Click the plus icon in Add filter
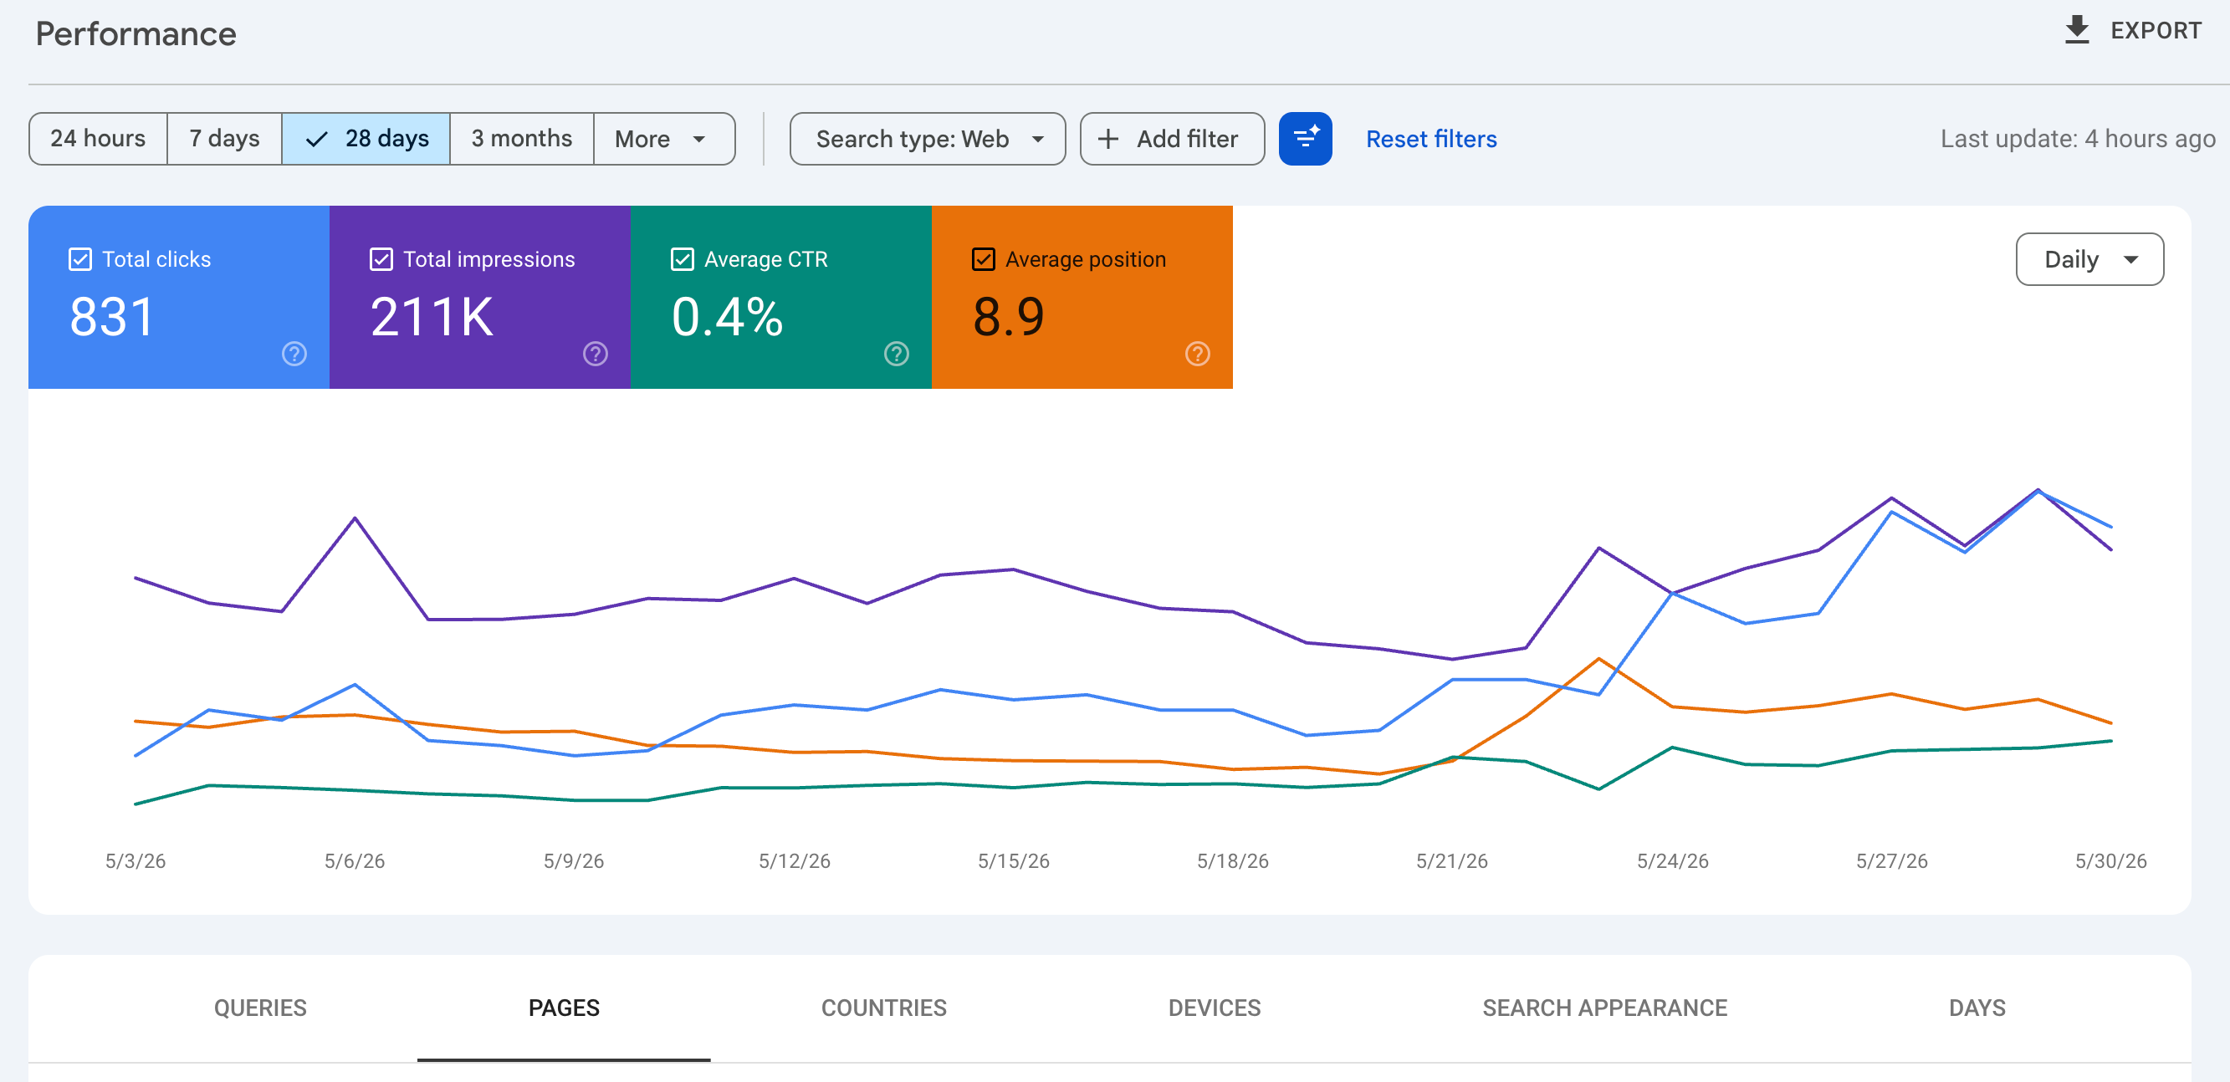The image size is (2230, 1082). coord(1108,139)
